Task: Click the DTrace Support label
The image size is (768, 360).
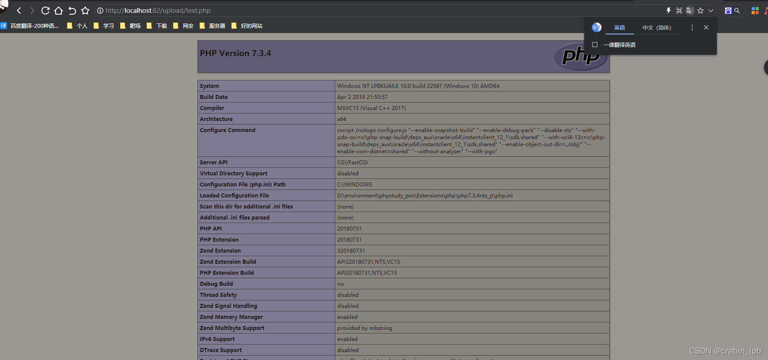Action: [220, 350]
